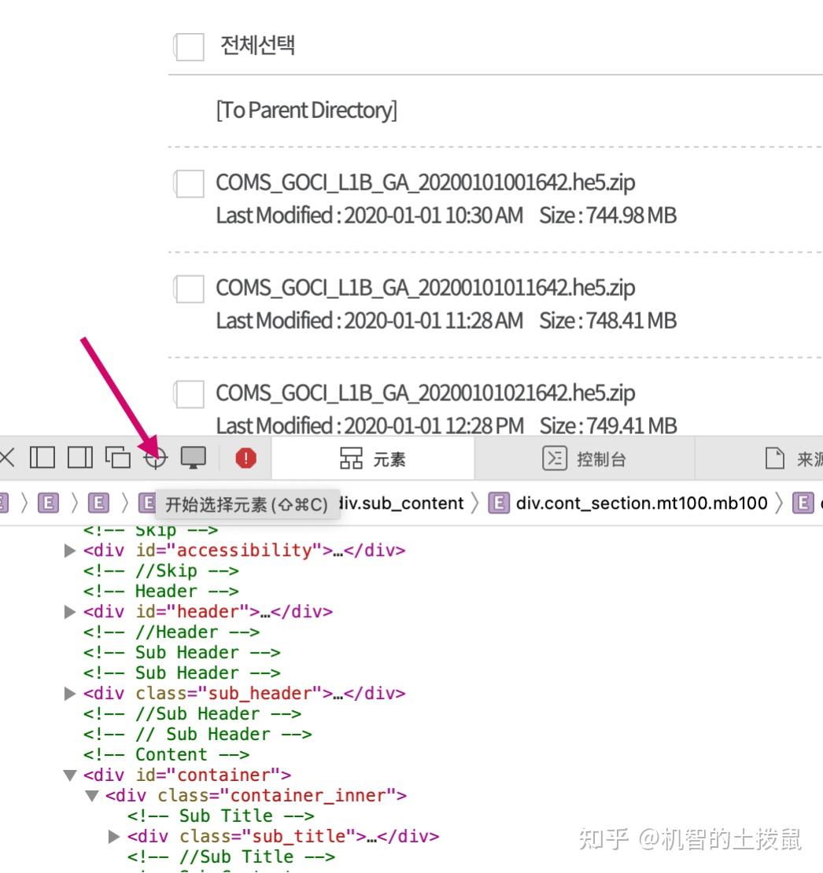Viewport: 823px width, 873px height.
Task: Dock inspector to the right side
Action: click(x=79, y=456)
